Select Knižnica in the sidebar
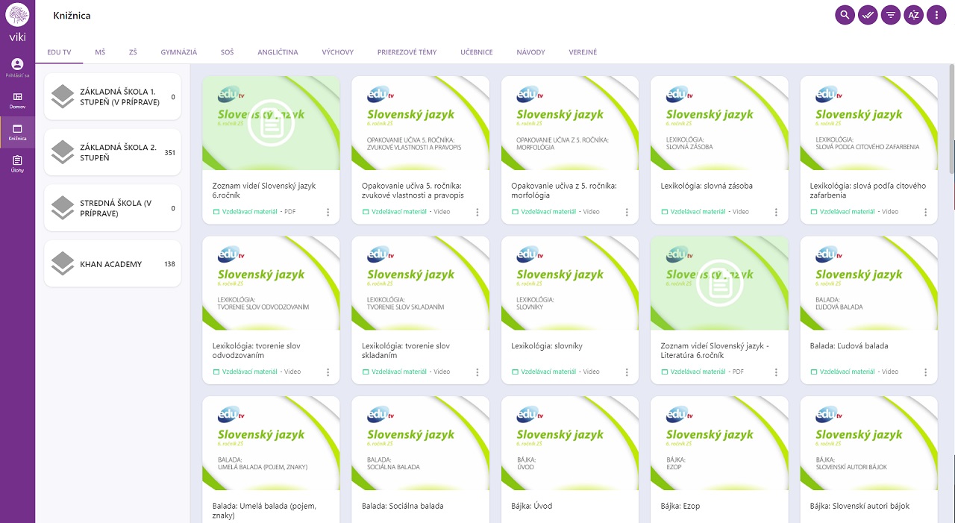Screen dimensions: 955x523 [17, 132]
